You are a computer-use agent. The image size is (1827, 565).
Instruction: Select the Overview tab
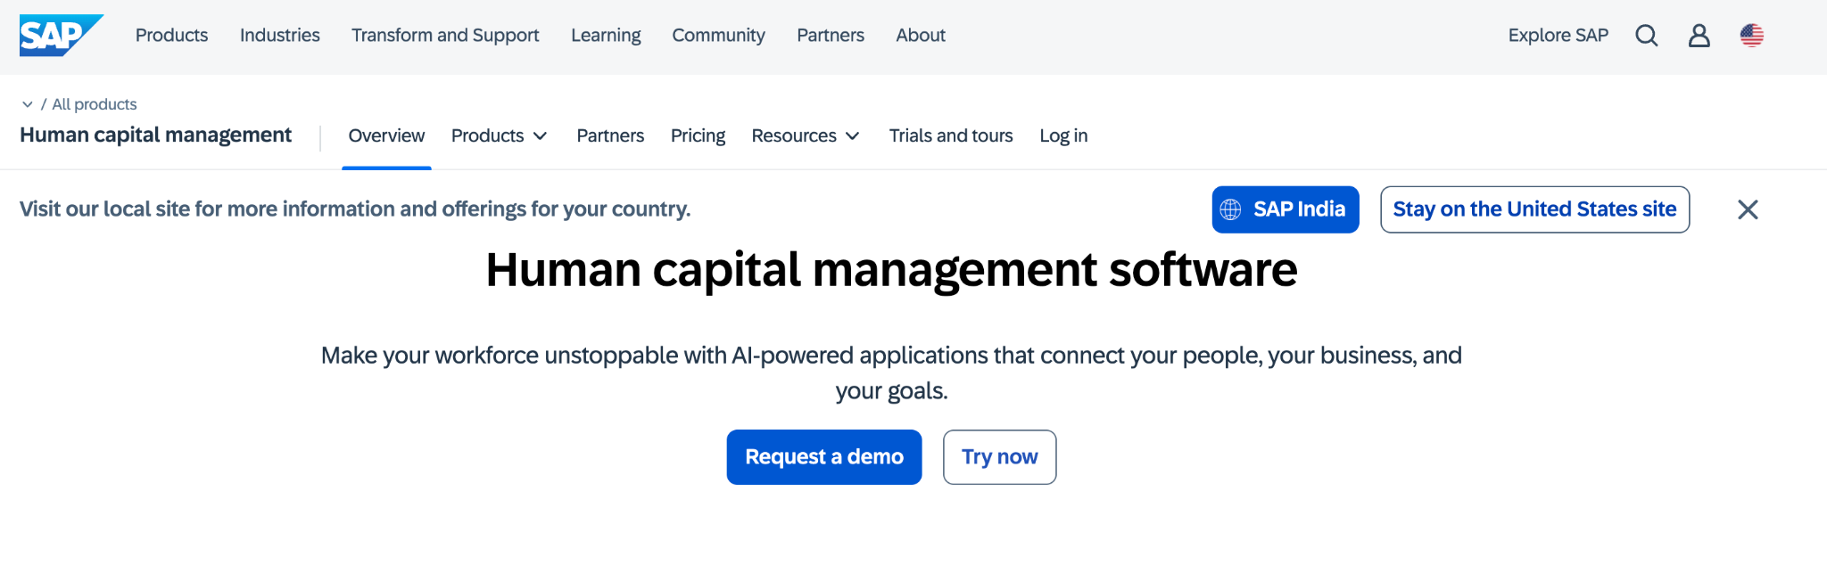386,135
